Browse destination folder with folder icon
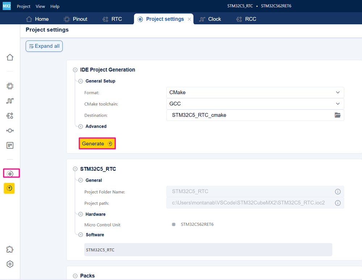This screenshot has height=280, width=362. click(337, 115)
